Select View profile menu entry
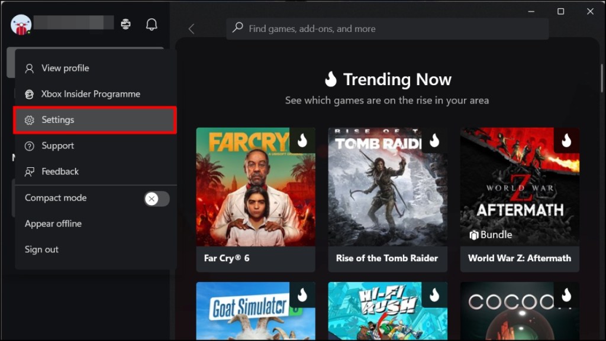 tap(95, 69)
